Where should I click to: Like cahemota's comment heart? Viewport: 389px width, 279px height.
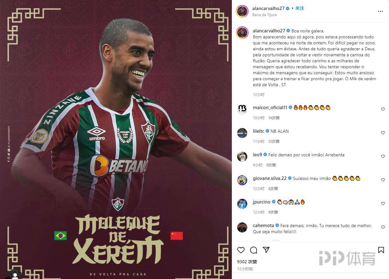[383, 227]
